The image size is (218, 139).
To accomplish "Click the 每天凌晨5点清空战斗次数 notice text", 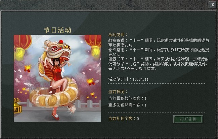I will [x=132, y=68].
